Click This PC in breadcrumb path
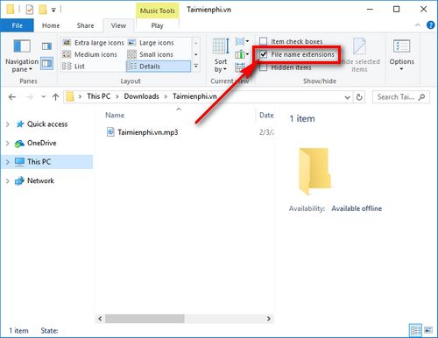438x338 pixels. [x=98, y=96]
